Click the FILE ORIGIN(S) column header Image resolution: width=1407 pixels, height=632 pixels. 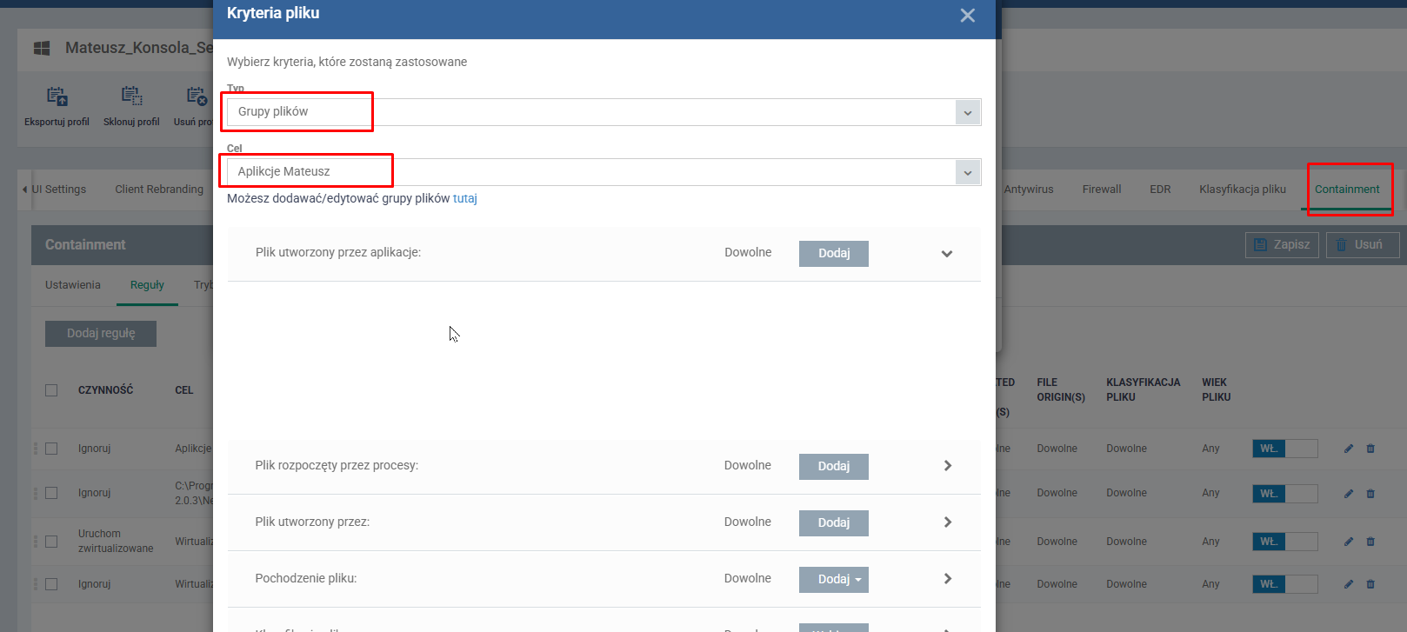[1061, 389]
